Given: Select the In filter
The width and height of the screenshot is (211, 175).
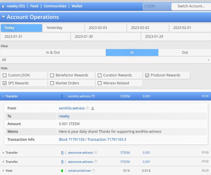Looking at the screenshot, I should (x=132, y=53).
